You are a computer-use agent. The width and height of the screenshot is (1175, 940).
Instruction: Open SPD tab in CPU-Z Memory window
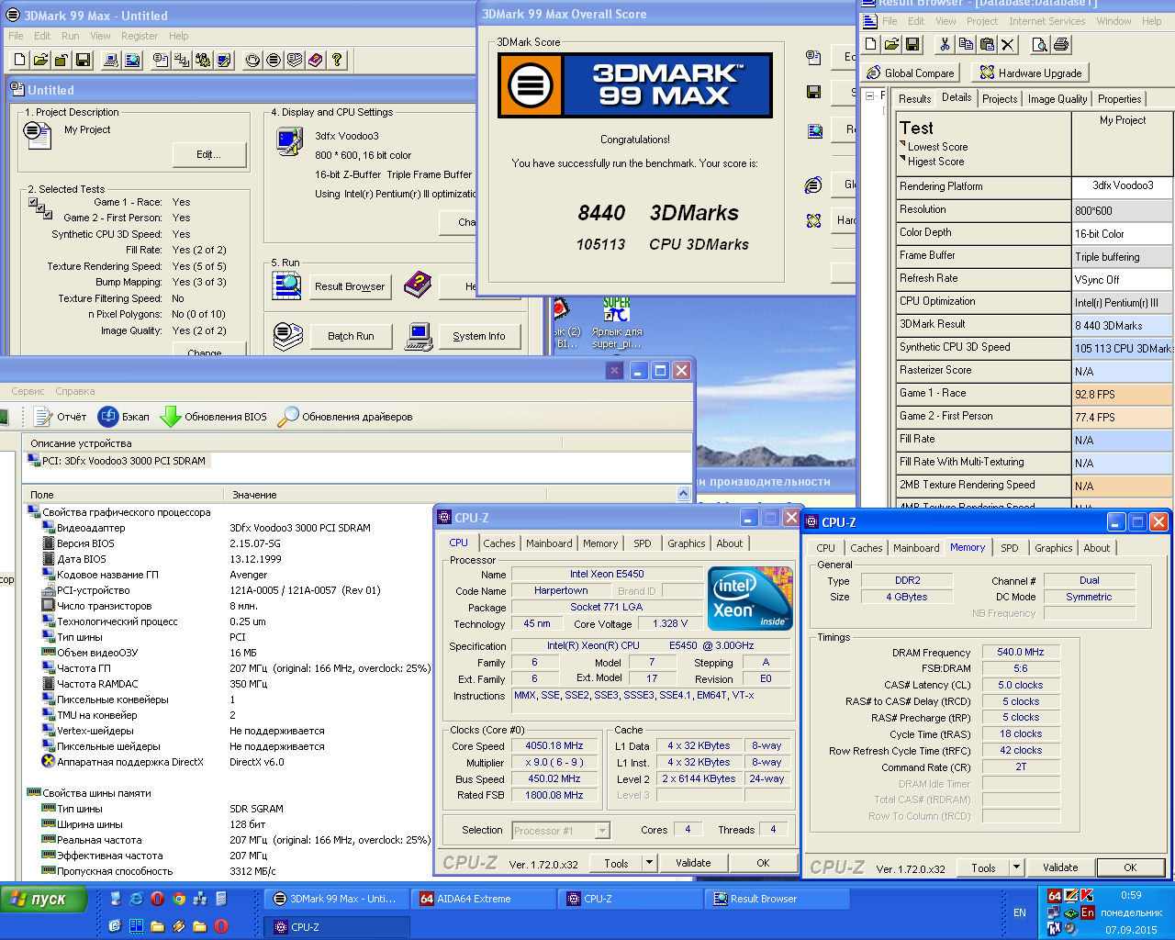point(1010,548)
